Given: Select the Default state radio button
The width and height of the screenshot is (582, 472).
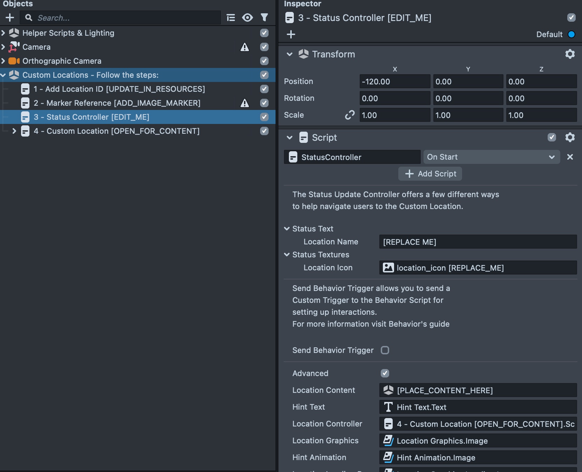Looking at the screenshot, I should (572, 34).
